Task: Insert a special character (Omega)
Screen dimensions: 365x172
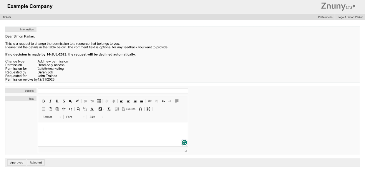Action: (x=140, y=109)
